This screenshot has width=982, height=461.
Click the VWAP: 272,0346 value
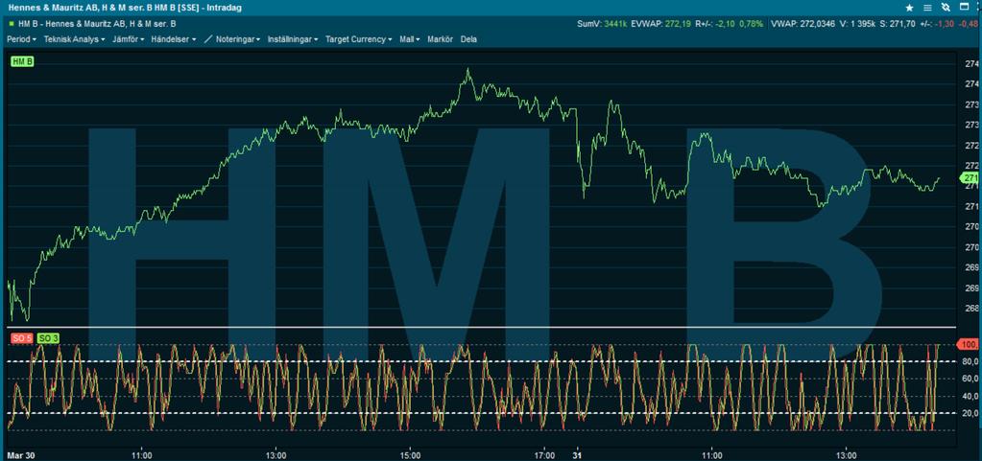point(803,23)
